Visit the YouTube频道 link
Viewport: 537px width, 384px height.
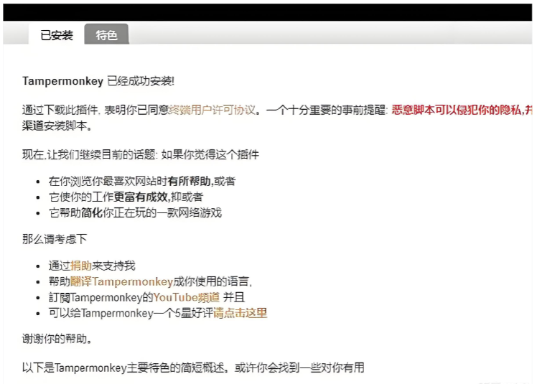[x=187, y=297]
